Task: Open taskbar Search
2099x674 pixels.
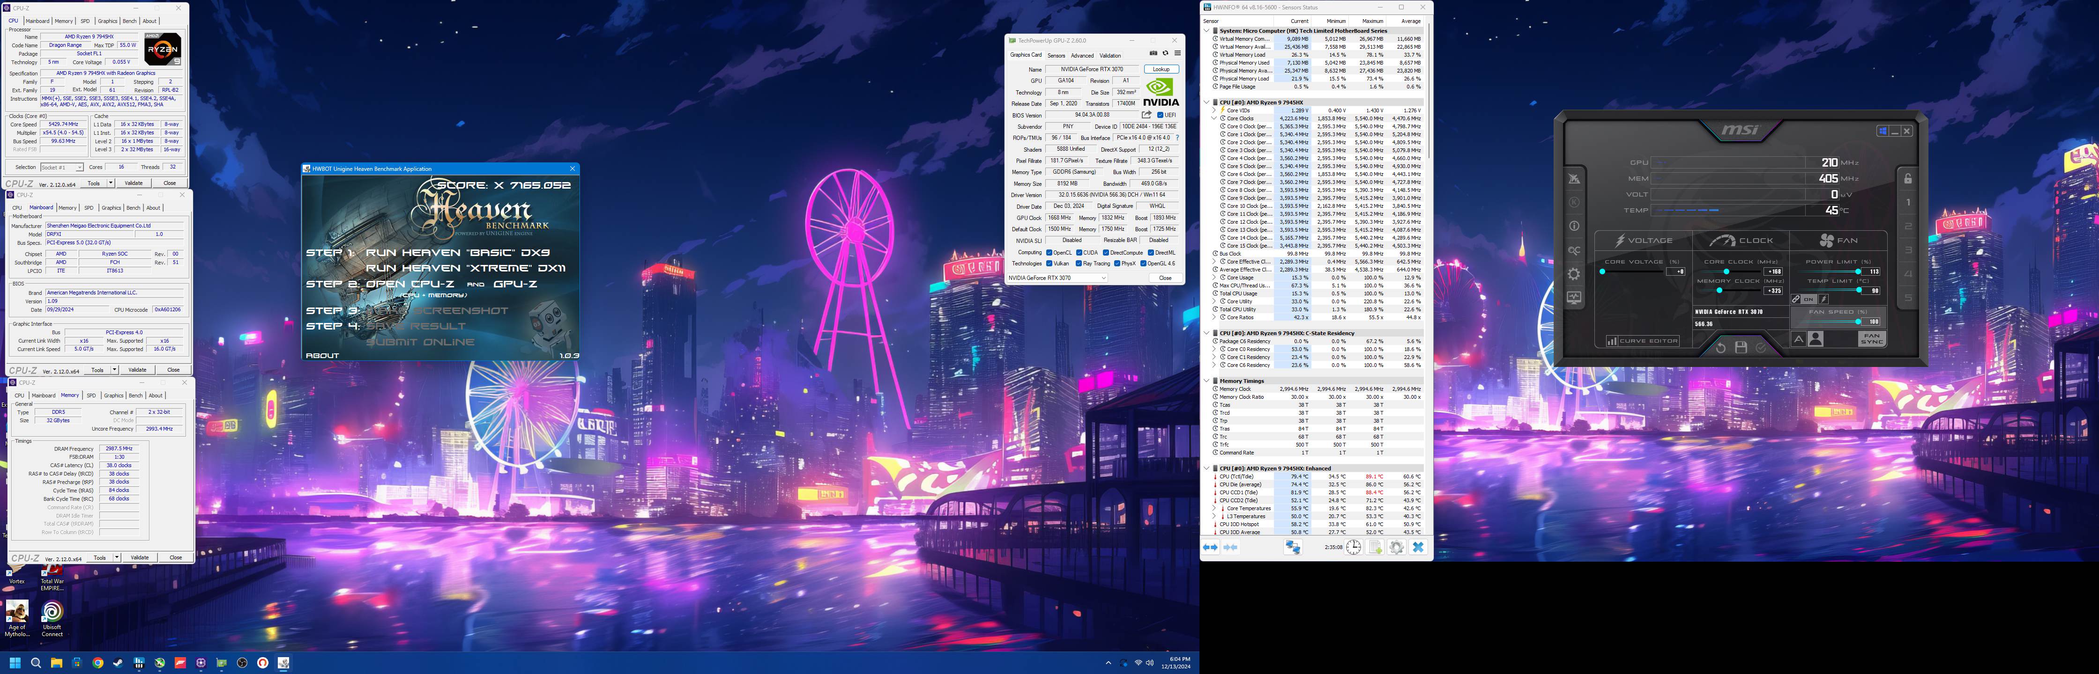Action: click(x=36, y=663)
